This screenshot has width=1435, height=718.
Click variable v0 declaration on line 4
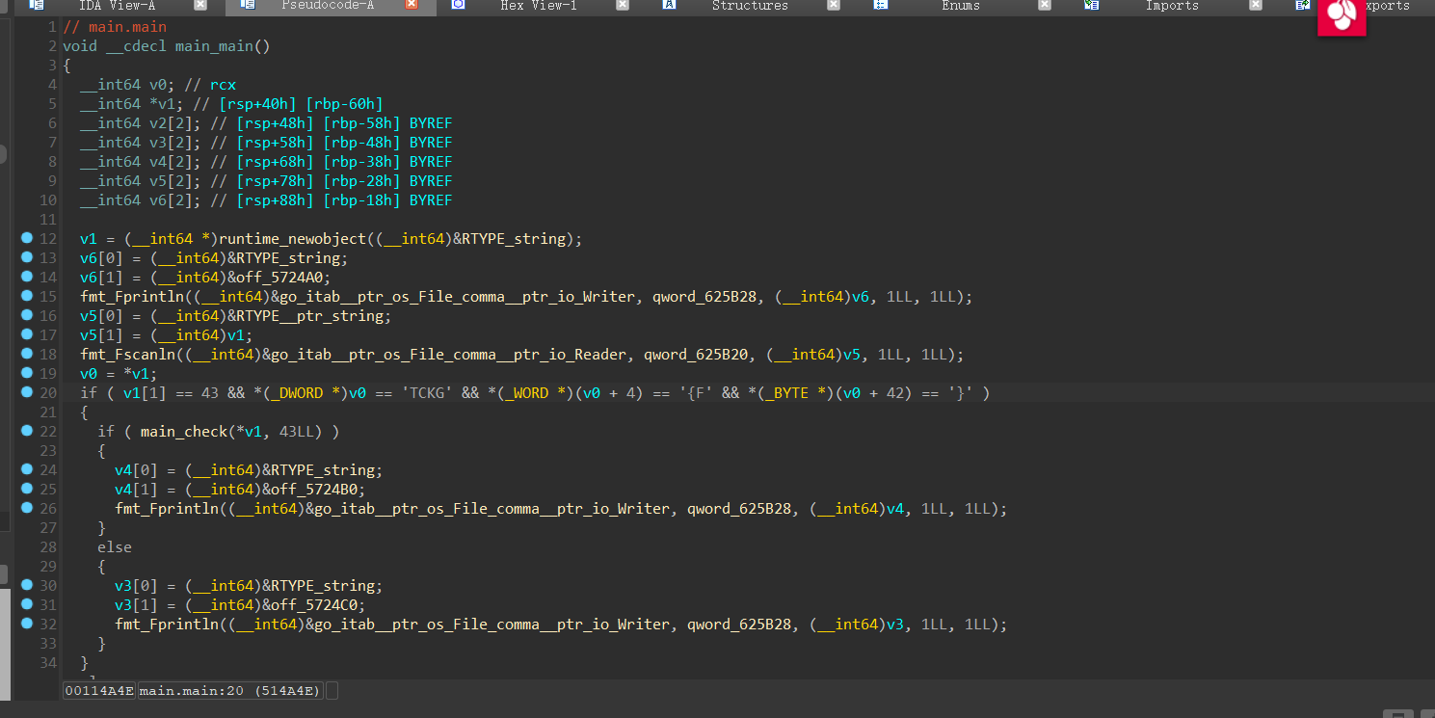pos(158,85)
